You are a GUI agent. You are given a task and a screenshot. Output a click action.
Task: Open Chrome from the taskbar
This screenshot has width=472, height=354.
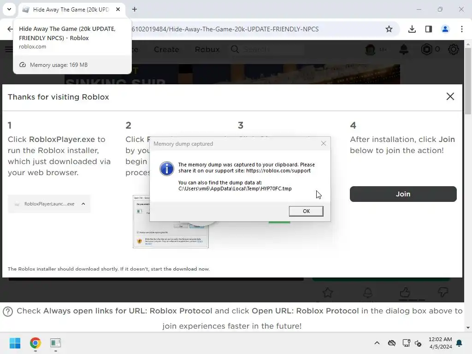[x=35, y=343]
